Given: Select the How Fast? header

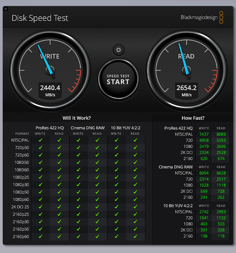Looking at the screenshot, I should 193,118.
